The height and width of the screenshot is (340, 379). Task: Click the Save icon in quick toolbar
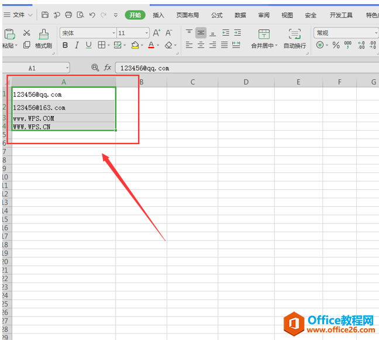pyautogui.click(x=45, y=15)
